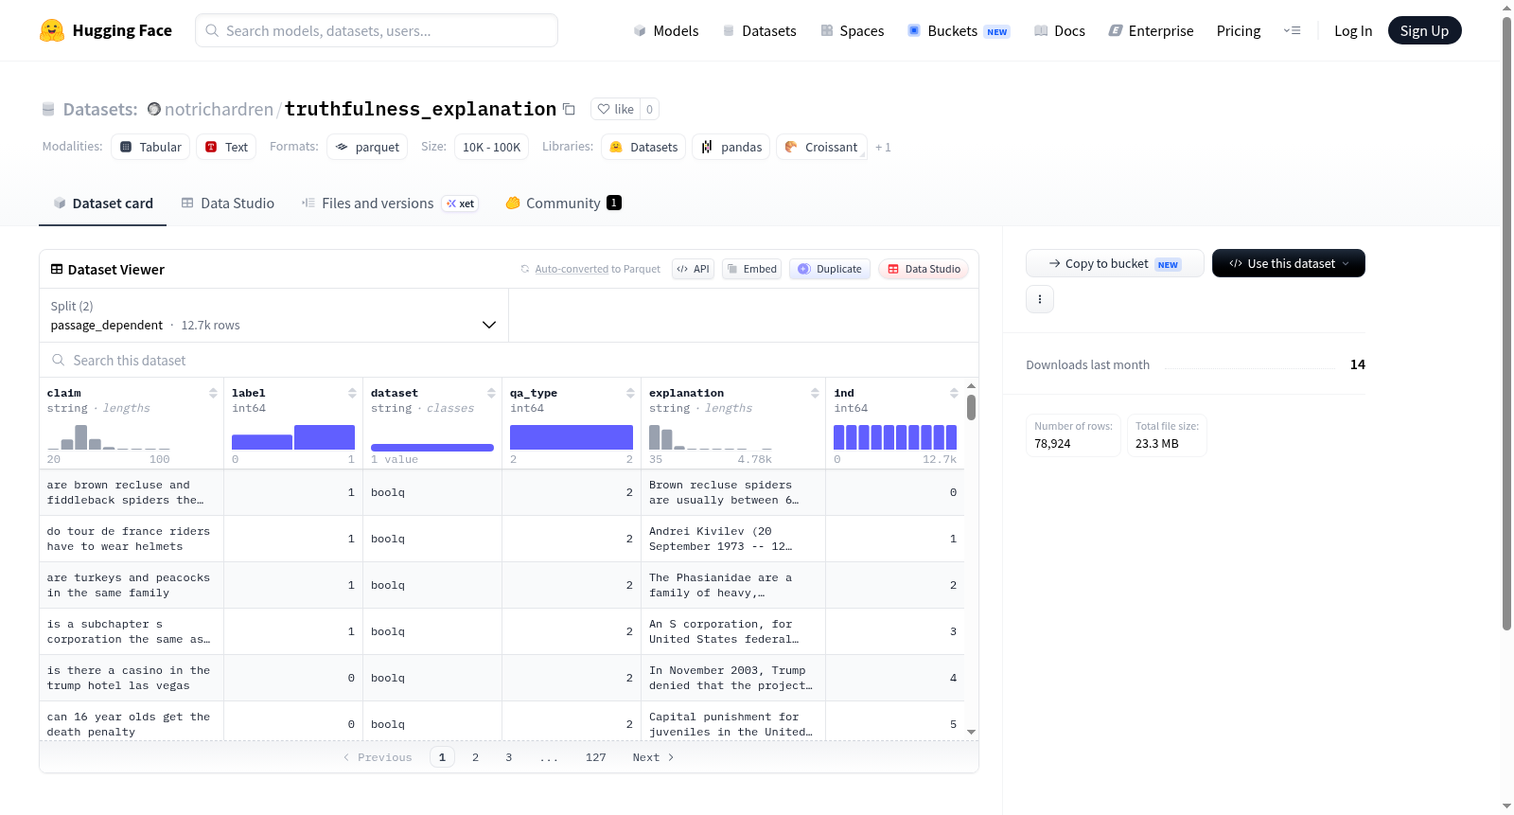Sort the dataset column with its sort icon
The image size is (1514, 815).
[491, 393]
